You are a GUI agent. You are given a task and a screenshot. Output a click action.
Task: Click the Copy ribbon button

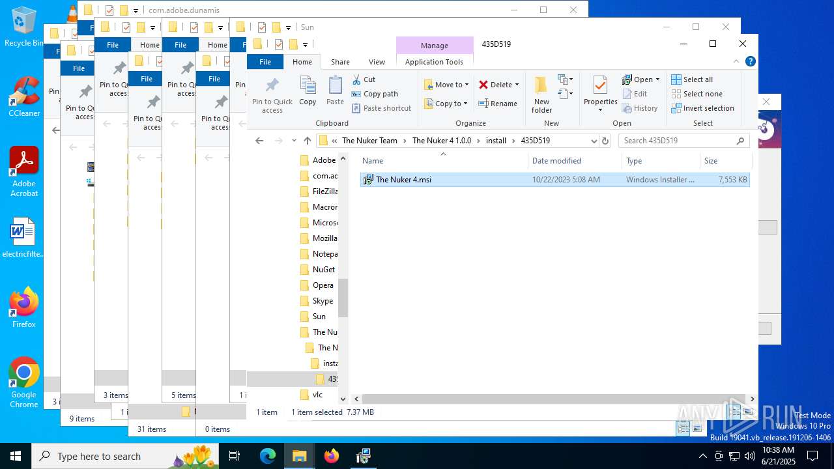pos(308,91)
